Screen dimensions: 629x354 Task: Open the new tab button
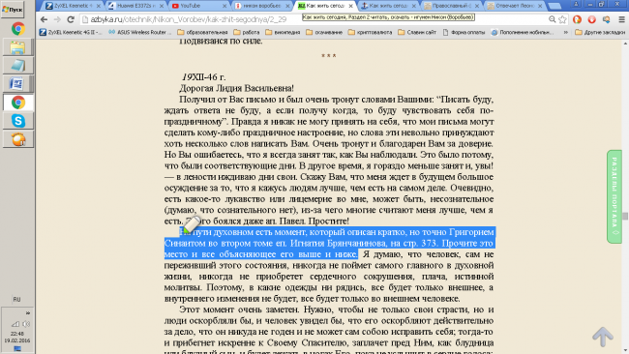click(554, 6)
